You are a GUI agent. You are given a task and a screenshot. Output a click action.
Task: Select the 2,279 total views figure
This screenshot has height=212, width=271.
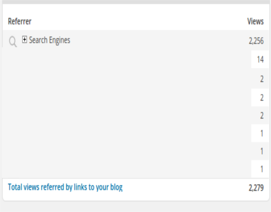(x=256, y=188)
